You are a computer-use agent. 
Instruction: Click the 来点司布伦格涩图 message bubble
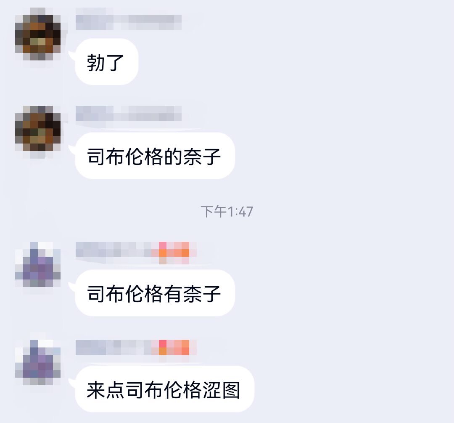click(x=164, y=389)
